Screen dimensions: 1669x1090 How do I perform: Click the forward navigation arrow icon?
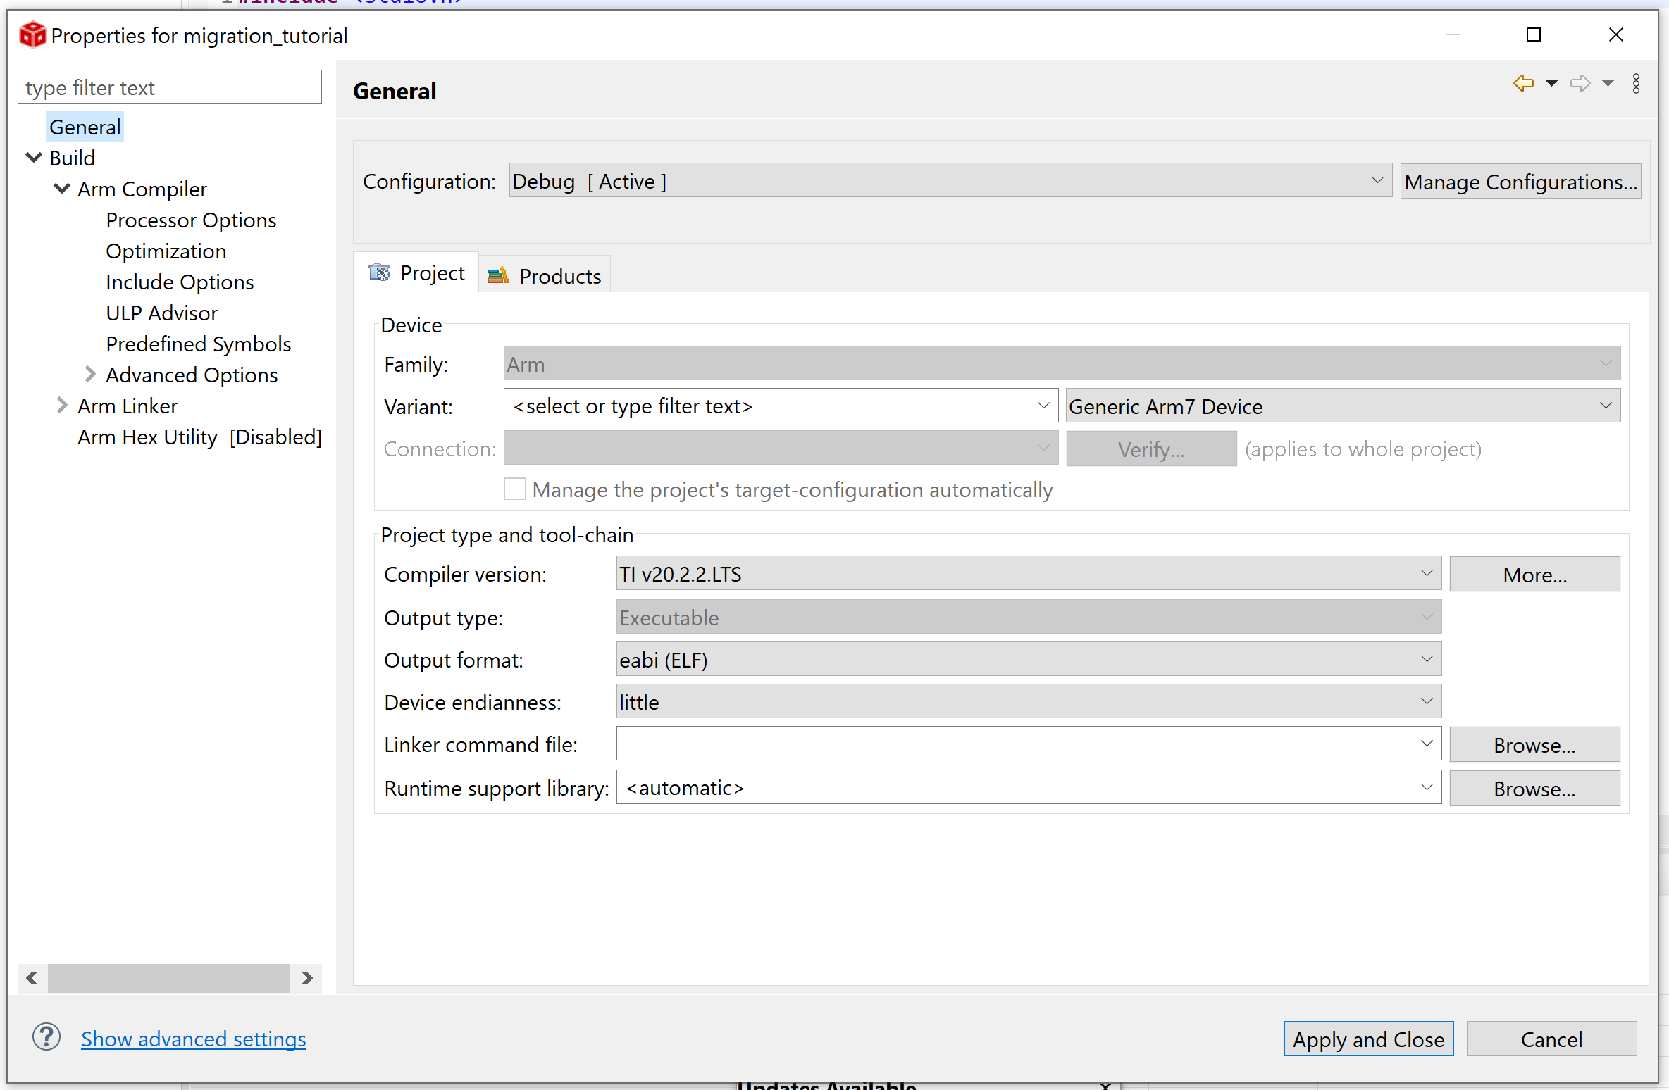coord(1580,84)
